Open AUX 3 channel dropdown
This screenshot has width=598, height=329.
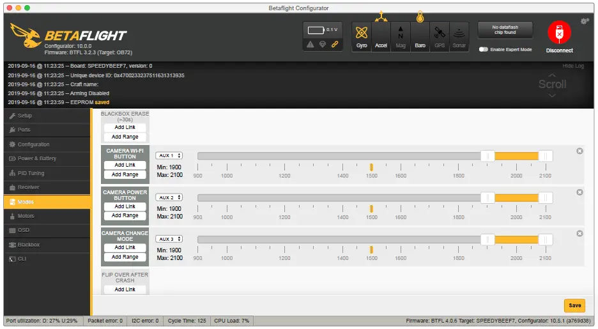click(169, 239)
